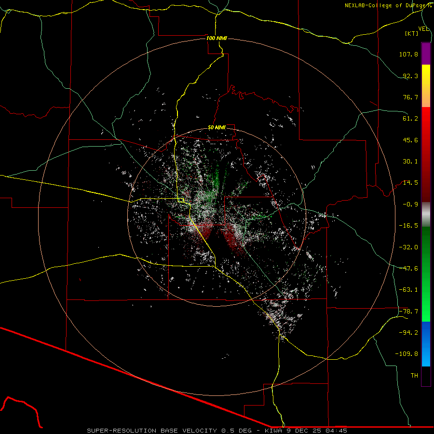Click the -78.7 velocity scale value
The height and width of the screenshot is (434, 434).
click(408, 312)
